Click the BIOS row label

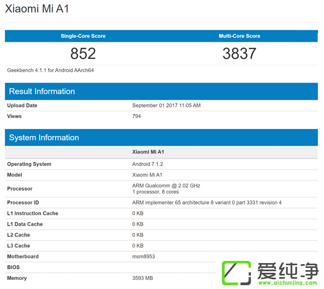(x=13, y=267)
